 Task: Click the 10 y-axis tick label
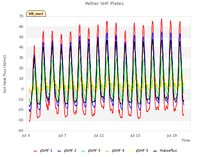click(21, 78)
